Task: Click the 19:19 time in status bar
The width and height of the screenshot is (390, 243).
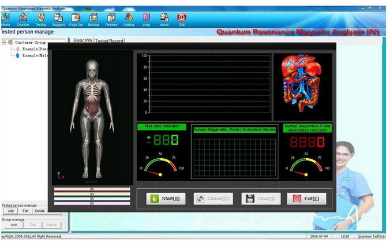Action: coord(345,236)
